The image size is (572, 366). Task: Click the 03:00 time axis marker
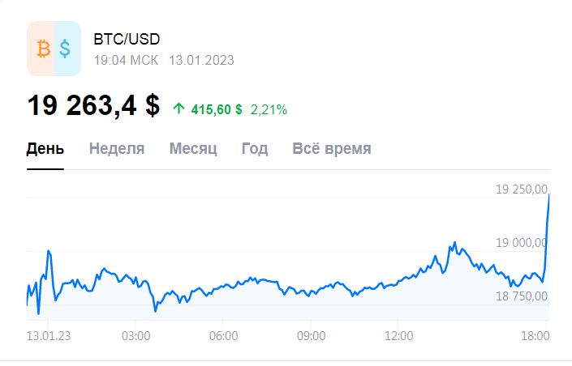point(135,335)
